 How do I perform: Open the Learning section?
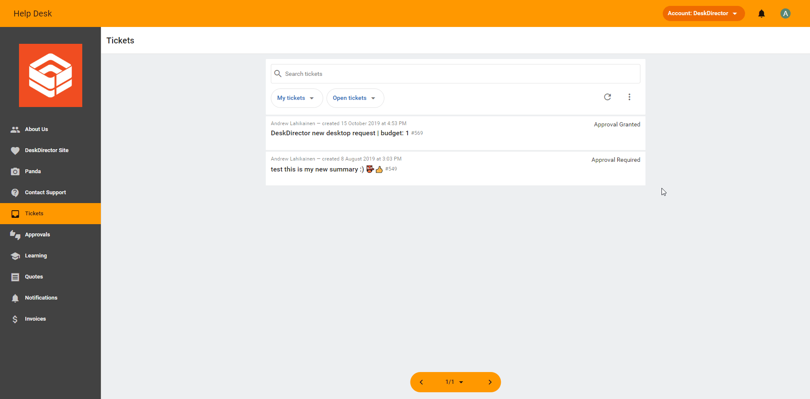[x=51, y=256]
